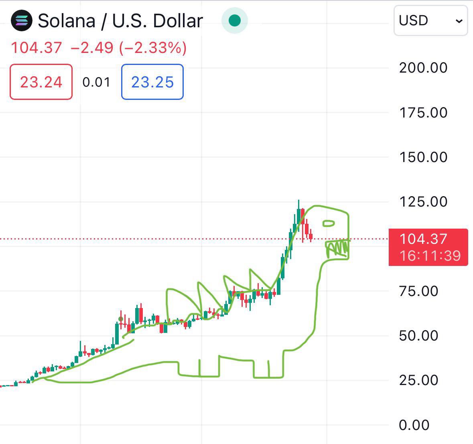Click the 0.00 price axis label
This screenshot has width=473, height=444.
tap(414, 425)
